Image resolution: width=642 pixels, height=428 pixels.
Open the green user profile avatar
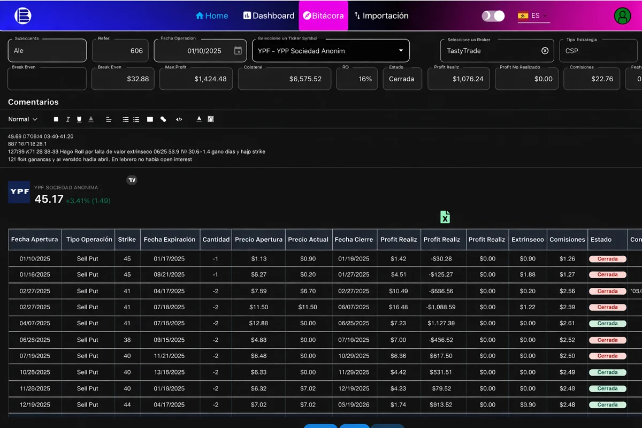(622, 16)
